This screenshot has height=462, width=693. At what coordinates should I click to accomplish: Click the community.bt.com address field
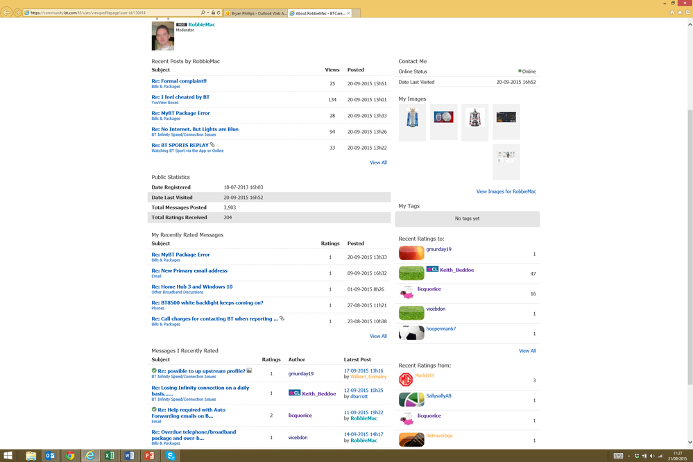pos(112,12)
